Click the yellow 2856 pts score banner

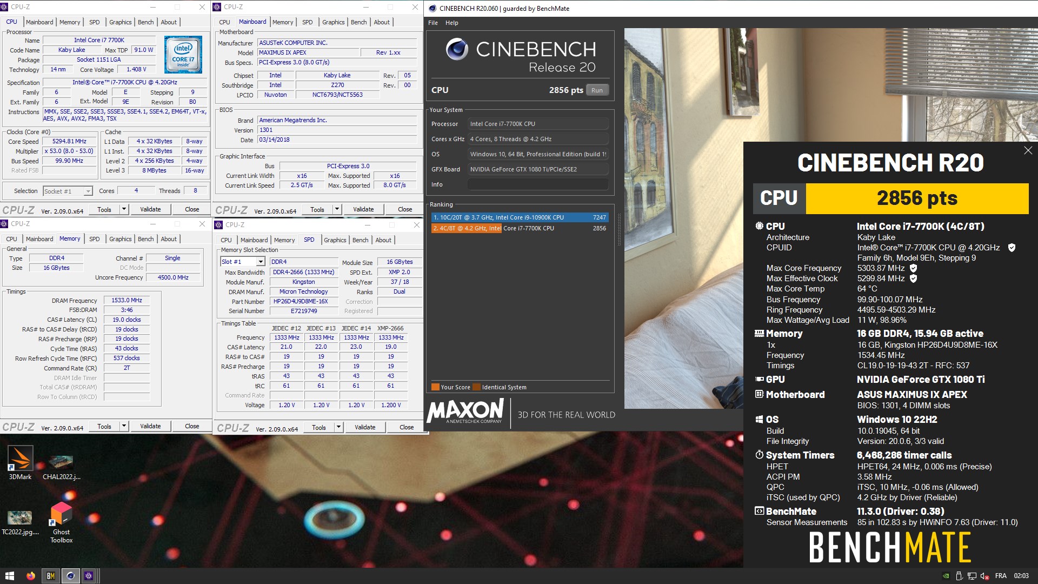point(917,198)
